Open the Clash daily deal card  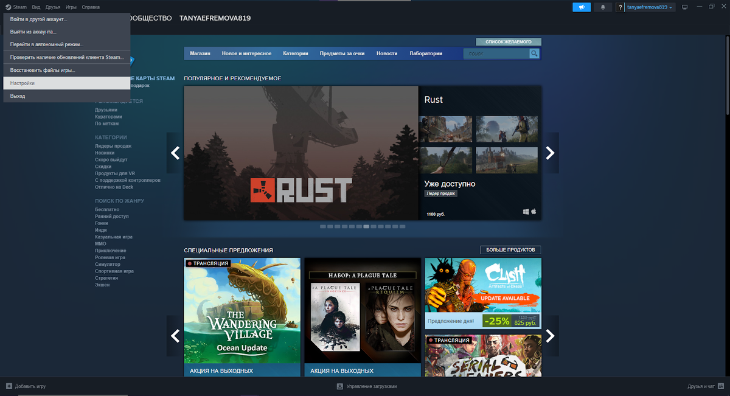pyautogui.click(x=483, y=293)
